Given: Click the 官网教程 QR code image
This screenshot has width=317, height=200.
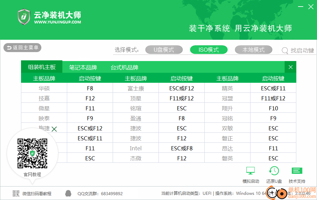Looking at the screenshot, I should coord(32,153).
